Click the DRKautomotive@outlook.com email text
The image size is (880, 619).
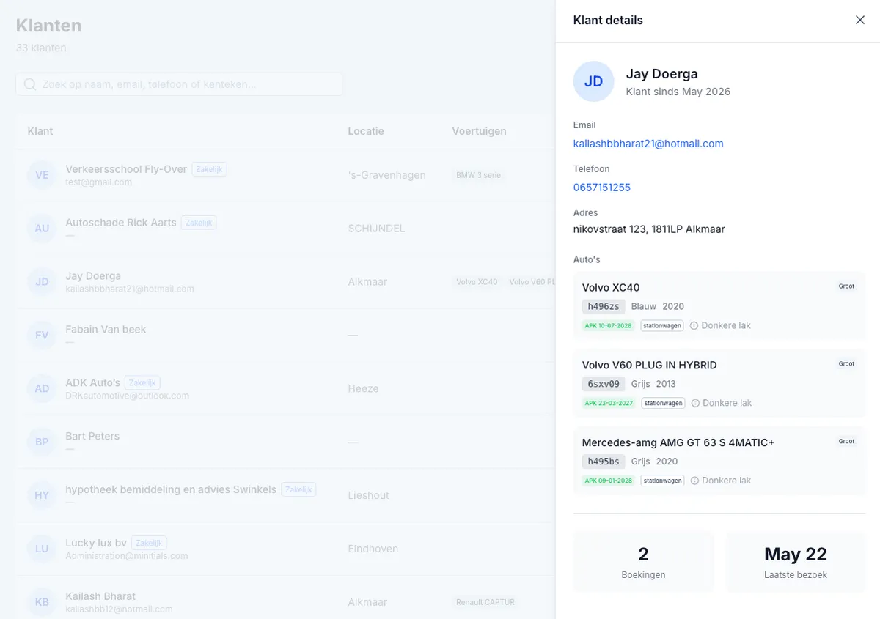pos(127,396)
